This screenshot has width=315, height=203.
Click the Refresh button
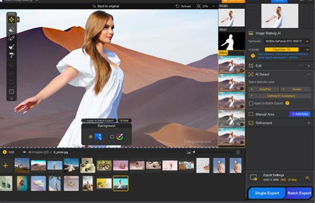point(183,6)
